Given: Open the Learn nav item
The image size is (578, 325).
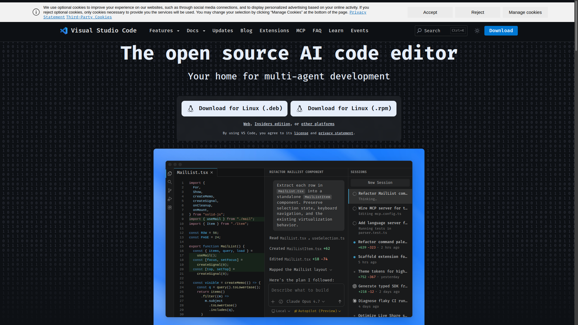Looking at the screenshot, I should click(336, 31).
